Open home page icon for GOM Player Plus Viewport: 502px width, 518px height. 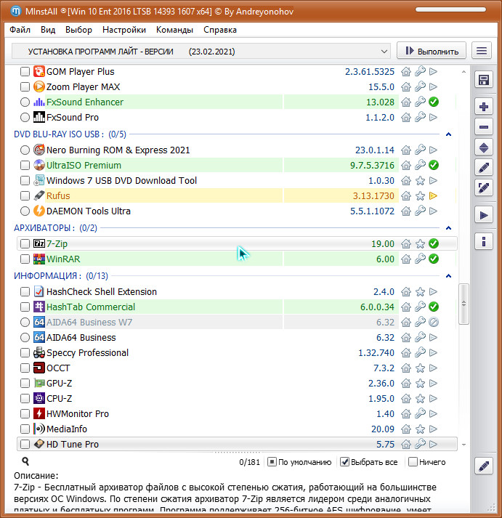pos(406,71)
